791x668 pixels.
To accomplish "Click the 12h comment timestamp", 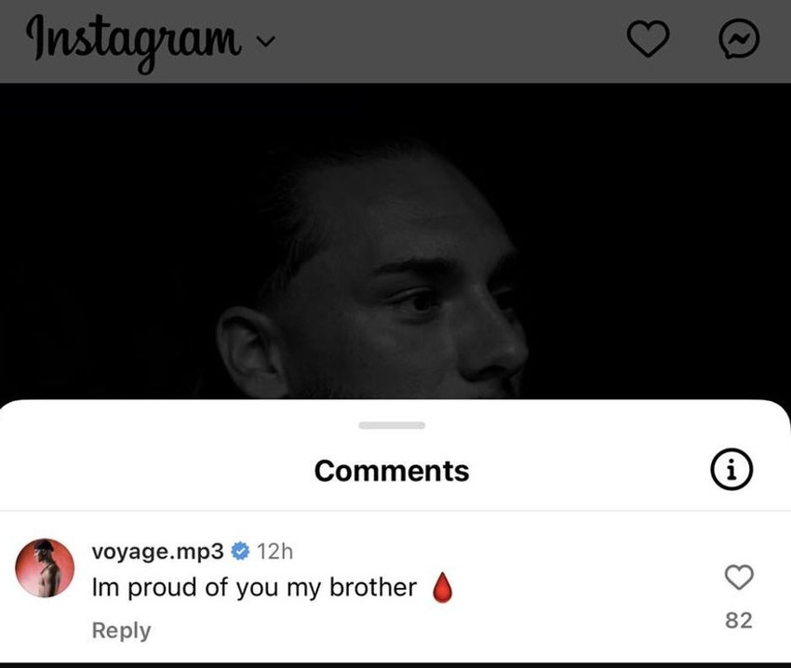I will click(x=275, y=551).
